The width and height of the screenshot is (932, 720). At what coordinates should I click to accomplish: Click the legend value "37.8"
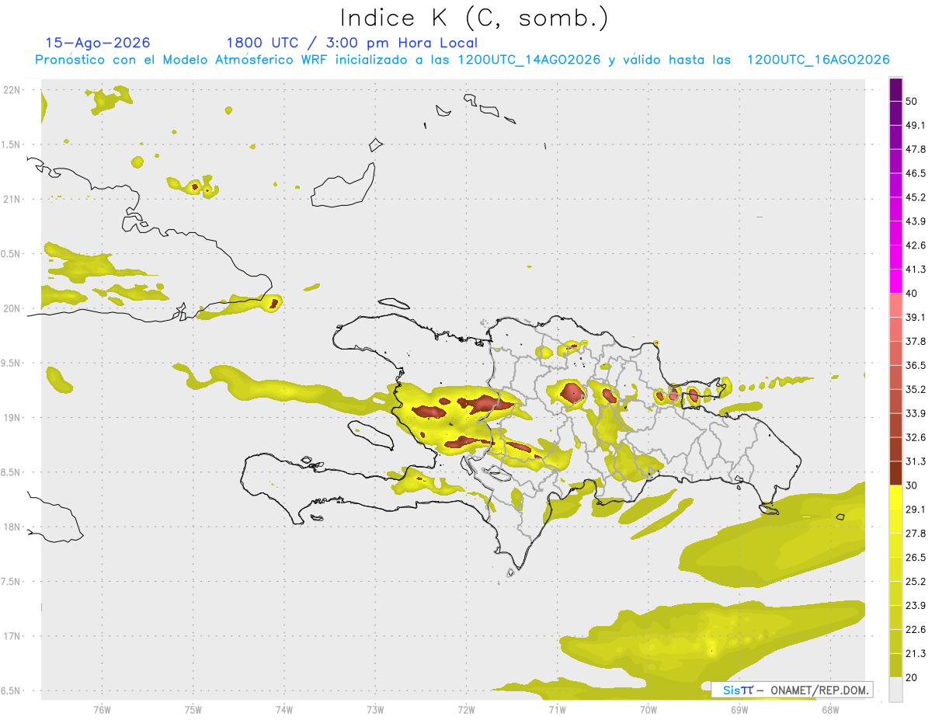(916, 342)
